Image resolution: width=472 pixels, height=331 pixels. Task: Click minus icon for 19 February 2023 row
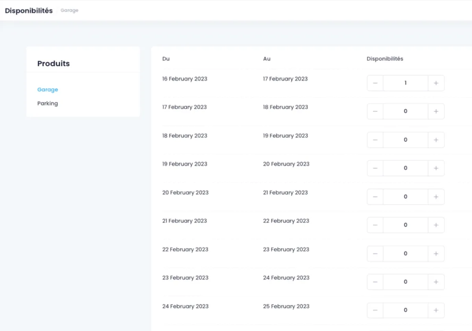tap(375, 168)
